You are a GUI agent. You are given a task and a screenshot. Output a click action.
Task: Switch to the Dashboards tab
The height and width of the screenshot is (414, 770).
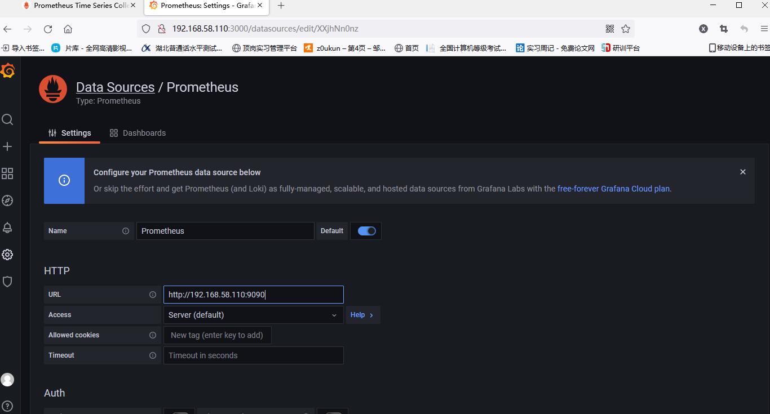[138, 133]
